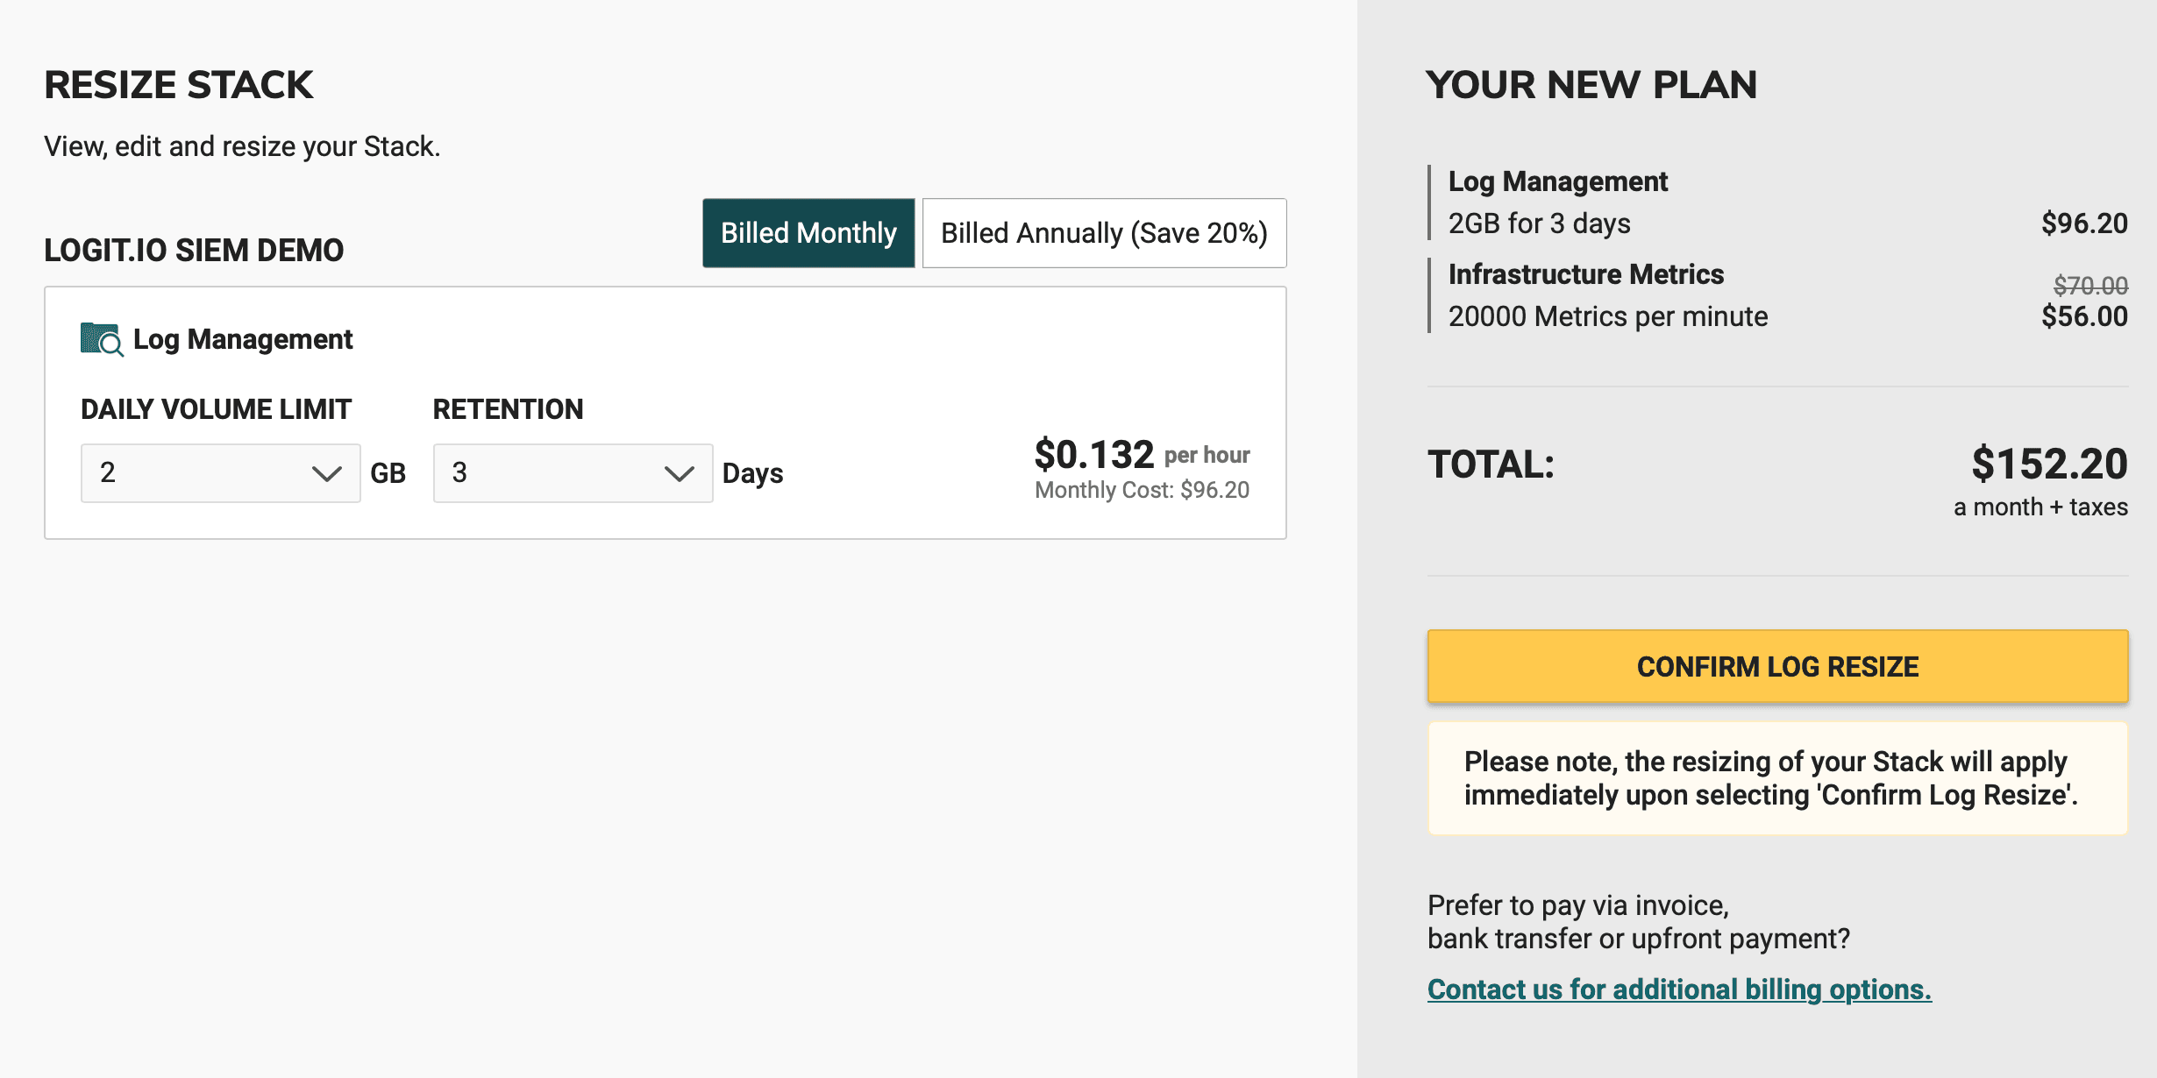This screenshot has height=1078, width=2157.
Task: Click the DAILY VOLUME LIMIT label
Action: pyautogui.click(x=216, y=409)
